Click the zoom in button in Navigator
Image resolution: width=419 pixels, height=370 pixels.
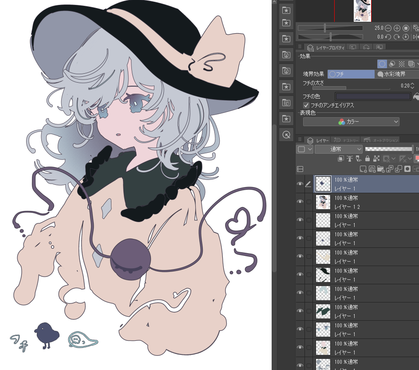[x=397, y=28]
